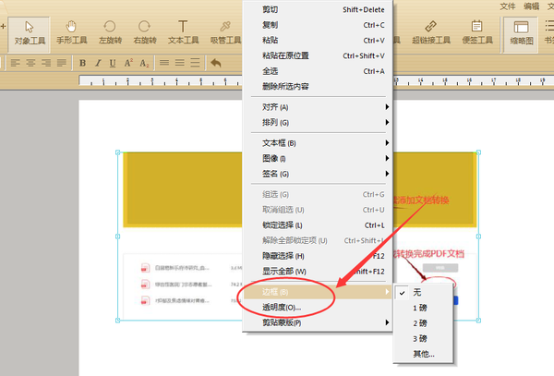Expand the 签名 (G) submenu
554x376 pixels.
tap(318, 174)
